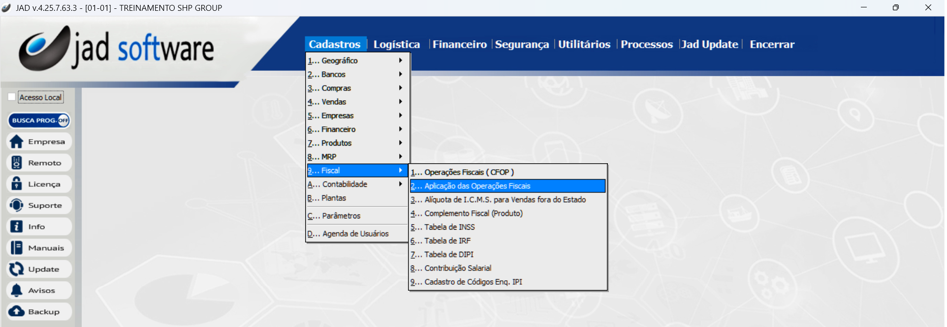
Task: Click the Licença sidebar label
Action: click(x=44, y=184)
